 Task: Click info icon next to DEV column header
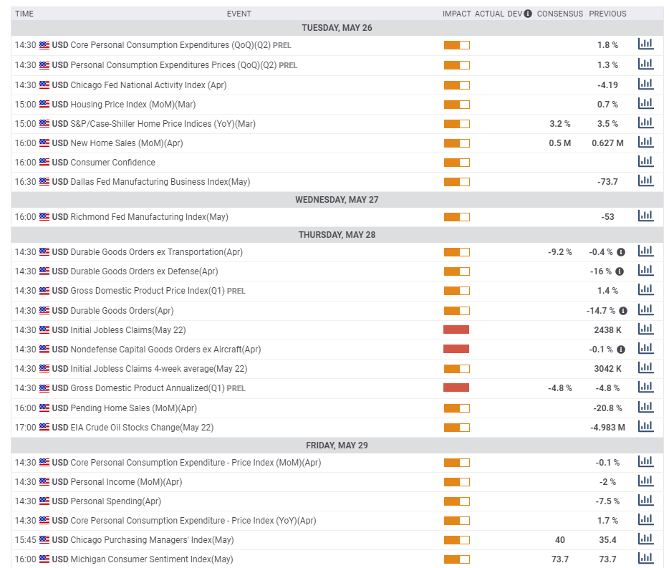pyautogui.click(x=528, y=14)
